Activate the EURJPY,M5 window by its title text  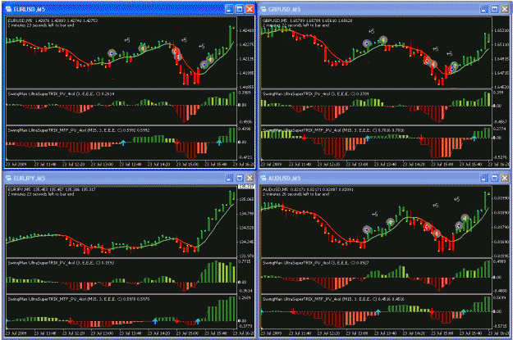click(30, 179)
